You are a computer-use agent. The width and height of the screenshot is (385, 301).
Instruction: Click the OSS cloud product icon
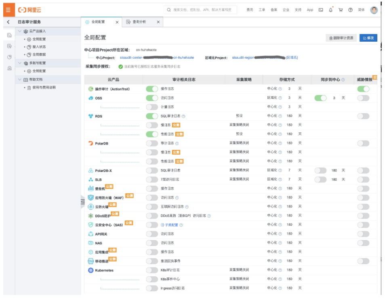click(x=90, y=98)
